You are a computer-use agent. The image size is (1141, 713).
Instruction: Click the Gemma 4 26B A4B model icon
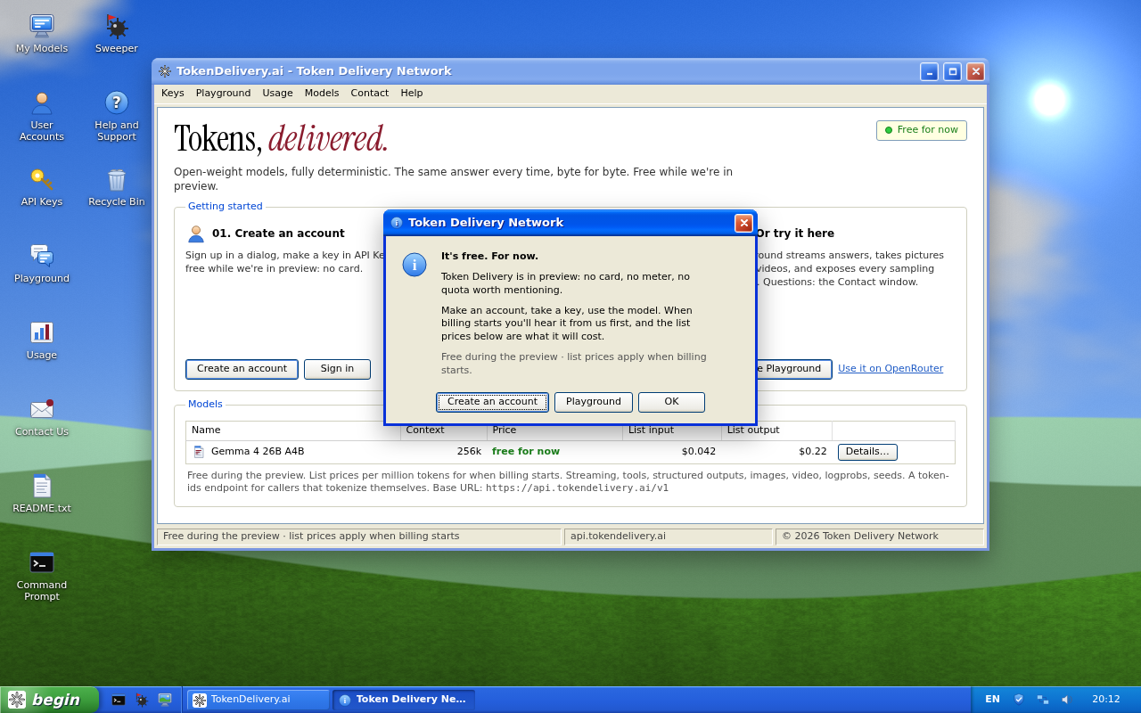(199, 452)
